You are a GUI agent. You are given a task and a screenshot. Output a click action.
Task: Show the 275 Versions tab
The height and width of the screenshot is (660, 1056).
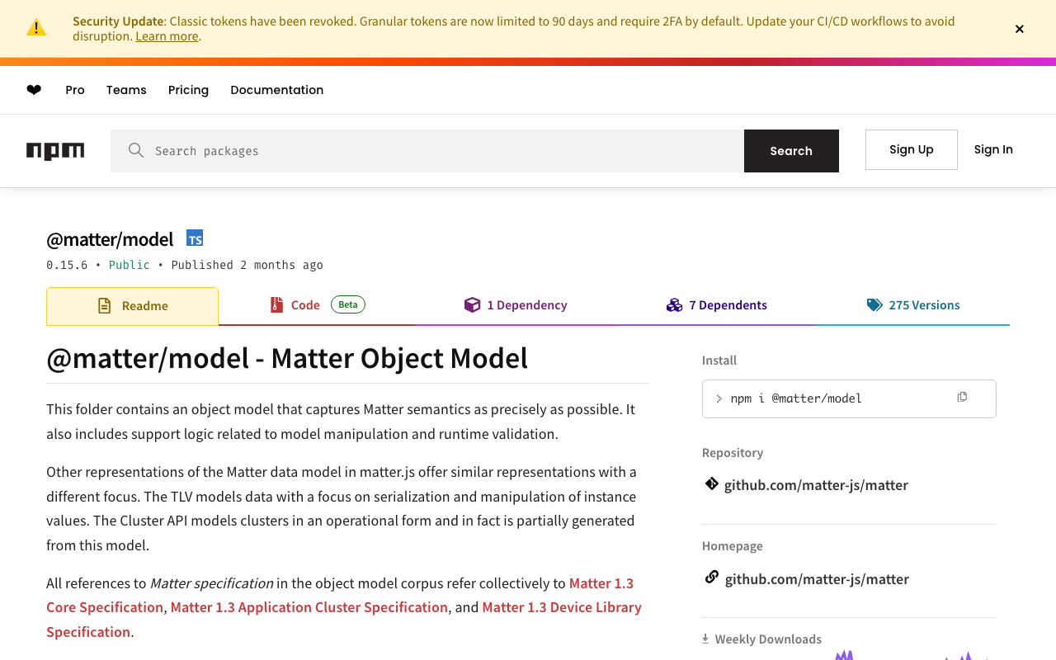(x=913, y=305)
